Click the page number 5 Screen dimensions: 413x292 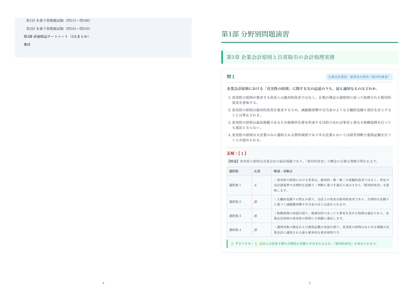(309, 283)
